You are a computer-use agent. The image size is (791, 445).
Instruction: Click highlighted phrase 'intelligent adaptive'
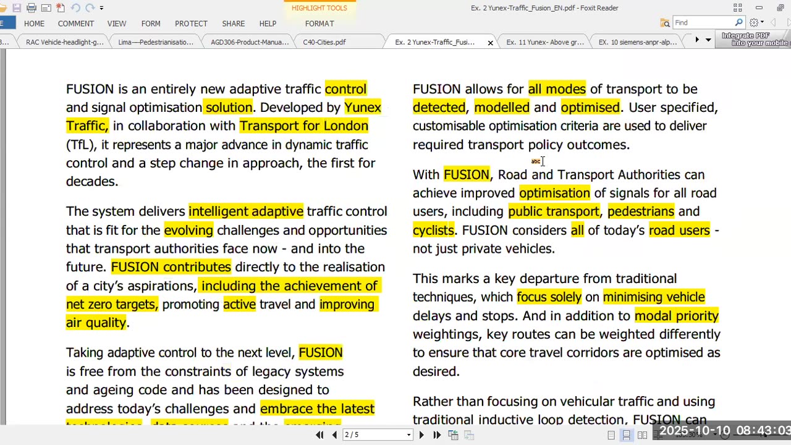click(246, 211)
